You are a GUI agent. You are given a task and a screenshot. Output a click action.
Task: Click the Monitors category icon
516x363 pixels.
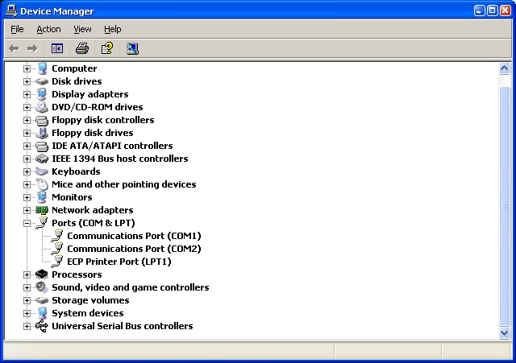click(x=42, y=197)
